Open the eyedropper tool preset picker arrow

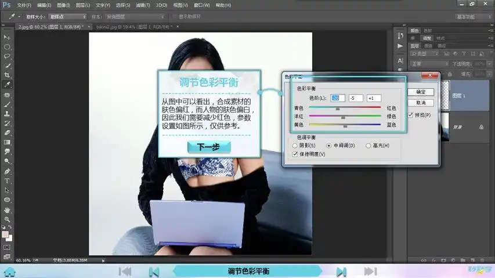pos(19,17)
